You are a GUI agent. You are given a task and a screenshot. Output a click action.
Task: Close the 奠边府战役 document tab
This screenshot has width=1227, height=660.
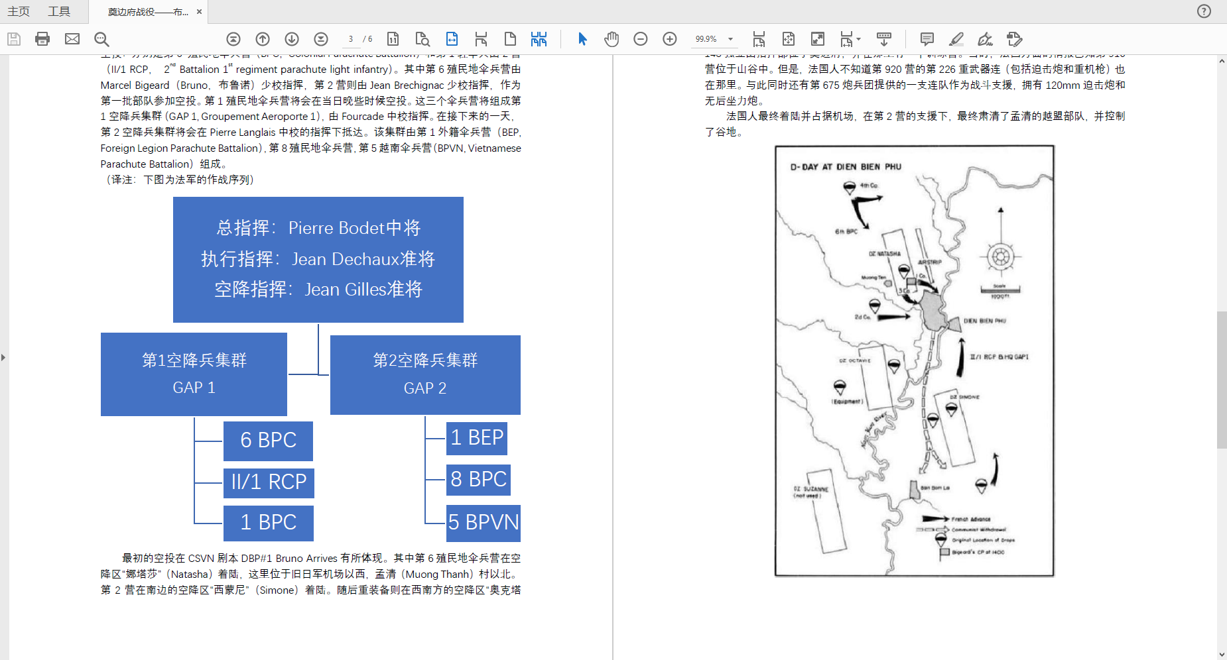(x=199, y=12)
